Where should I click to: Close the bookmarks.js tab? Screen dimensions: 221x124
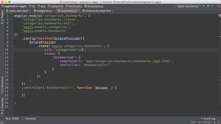click(x=78, y=11)
